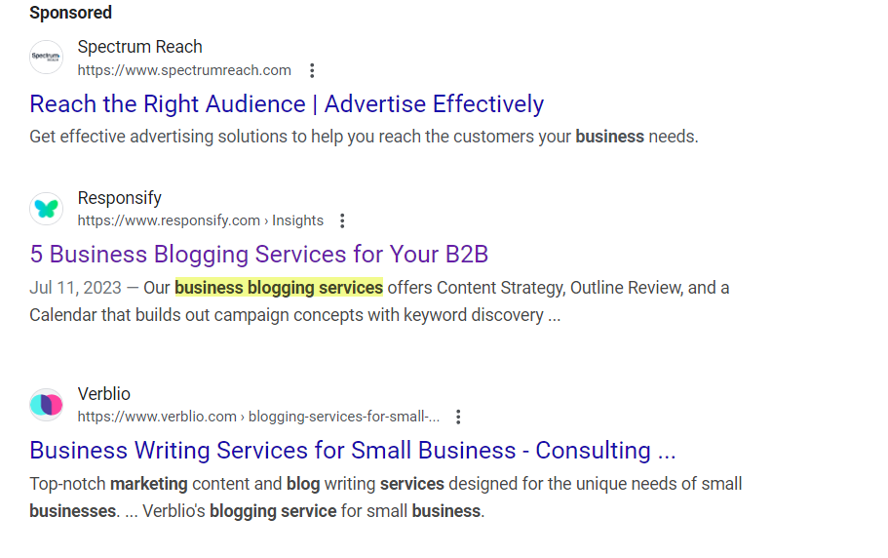The height and width of the screenshot is (558, 888).
Task: Click the Responsify butterfly favicon
Action: pos(47,209)
